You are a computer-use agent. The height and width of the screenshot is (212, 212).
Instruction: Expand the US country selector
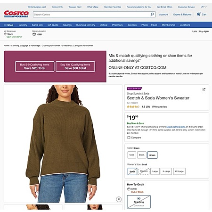click(204, 7)
